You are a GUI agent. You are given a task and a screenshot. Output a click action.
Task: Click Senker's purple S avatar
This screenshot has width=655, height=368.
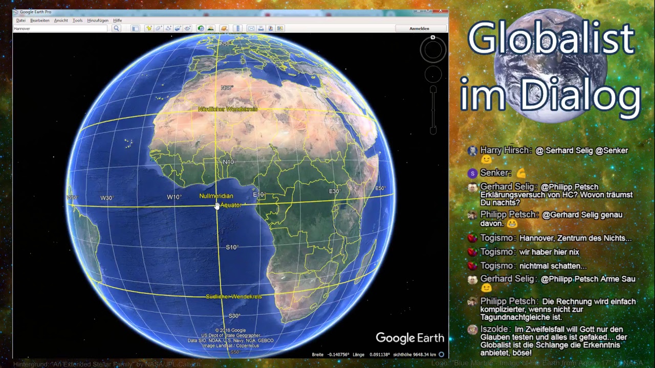tap(472, 173)
